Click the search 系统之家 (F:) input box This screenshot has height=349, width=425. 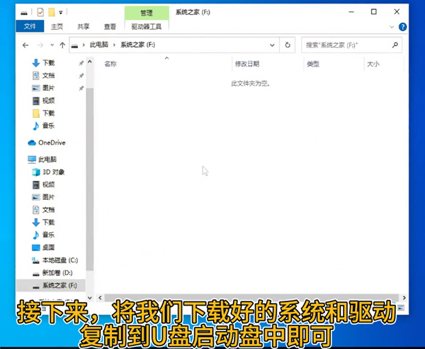[x=346, y=45]
